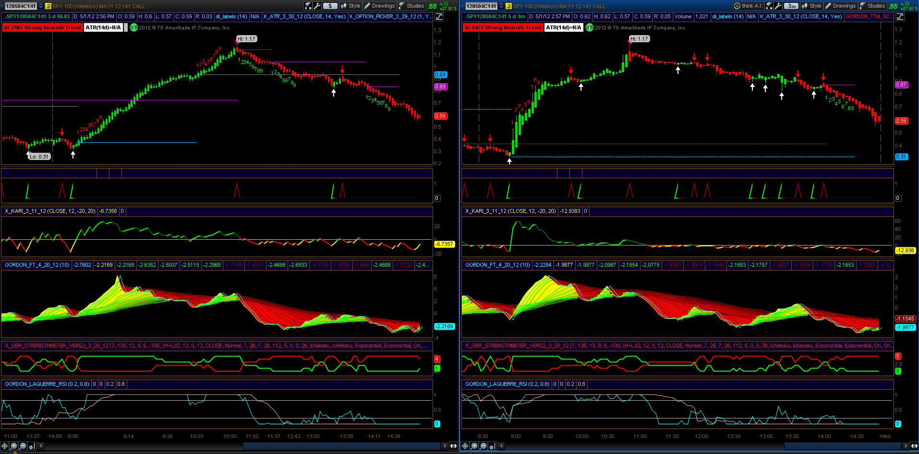Click right chart zoom drawing icon
The width and height of the screenshot is (919, 454).
(493, 446)
